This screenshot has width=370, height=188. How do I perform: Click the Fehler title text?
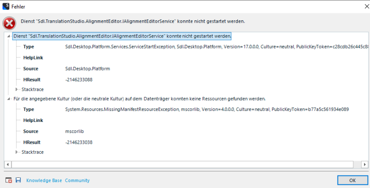click(18, 6)
